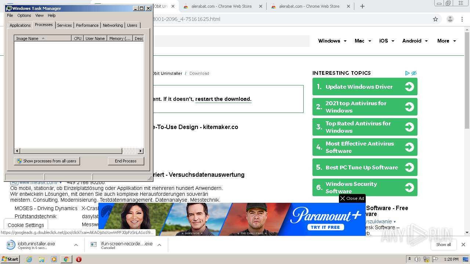Image resolution: width=470 pixels, height=264 pixels.
Task: Click Show processes from all users
Action: coord(47,161)
